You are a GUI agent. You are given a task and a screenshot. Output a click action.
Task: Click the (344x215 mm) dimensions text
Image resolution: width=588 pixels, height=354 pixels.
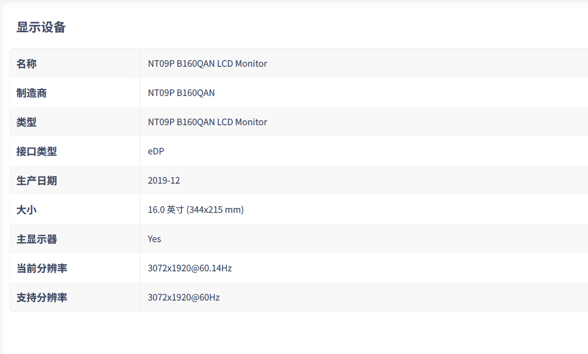(215, 210)
